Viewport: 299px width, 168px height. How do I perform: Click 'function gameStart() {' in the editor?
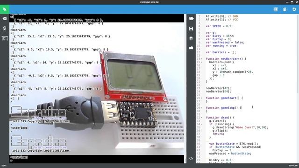224,98
